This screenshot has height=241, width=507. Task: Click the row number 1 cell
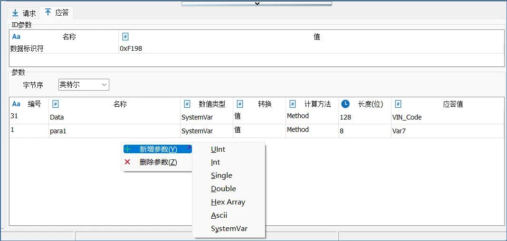(x=29, y=131)
